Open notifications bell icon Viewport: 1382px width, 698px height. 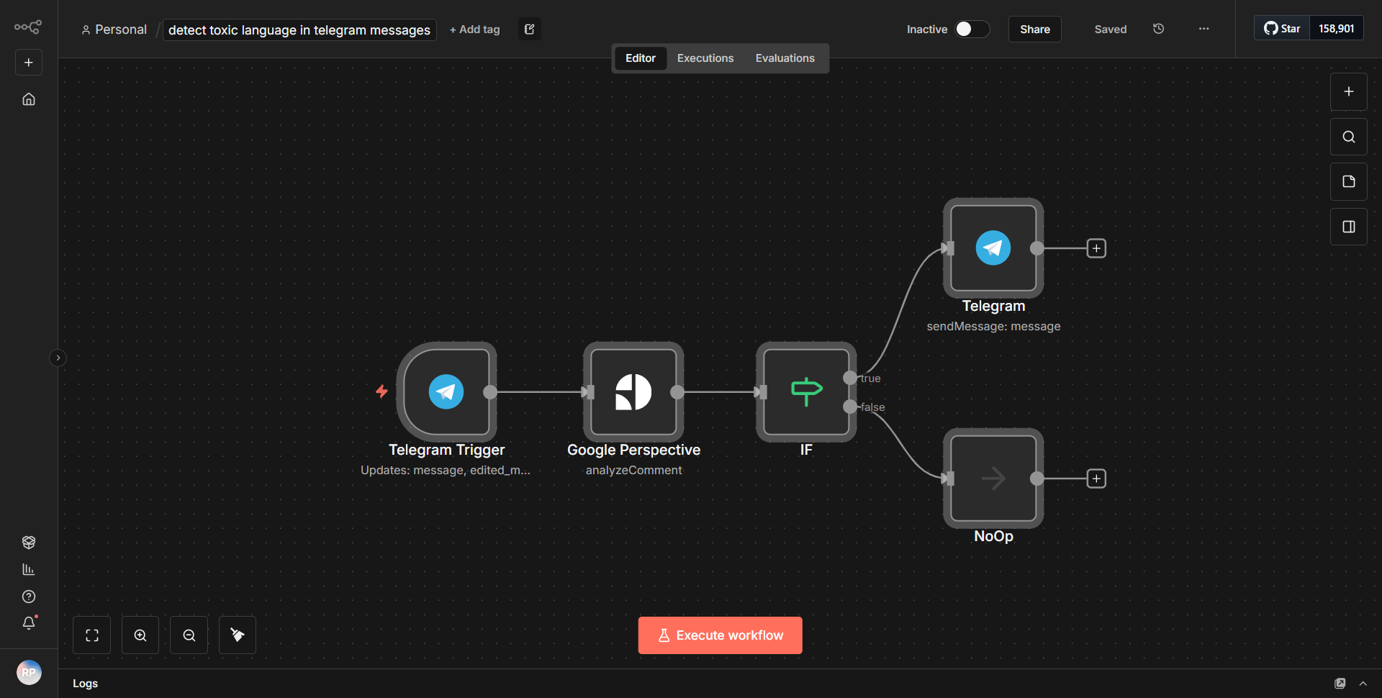click(29, 623)
